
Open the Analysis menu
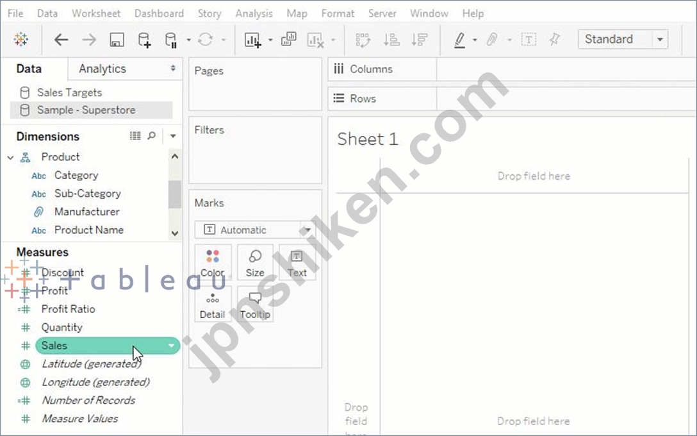(254, 13)
